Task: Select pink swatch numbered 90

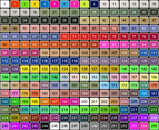Action: point(104,45)
